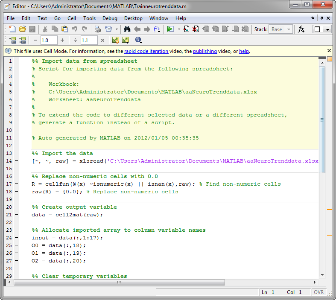Click the Copy icon in toolbar

point(55,29)
